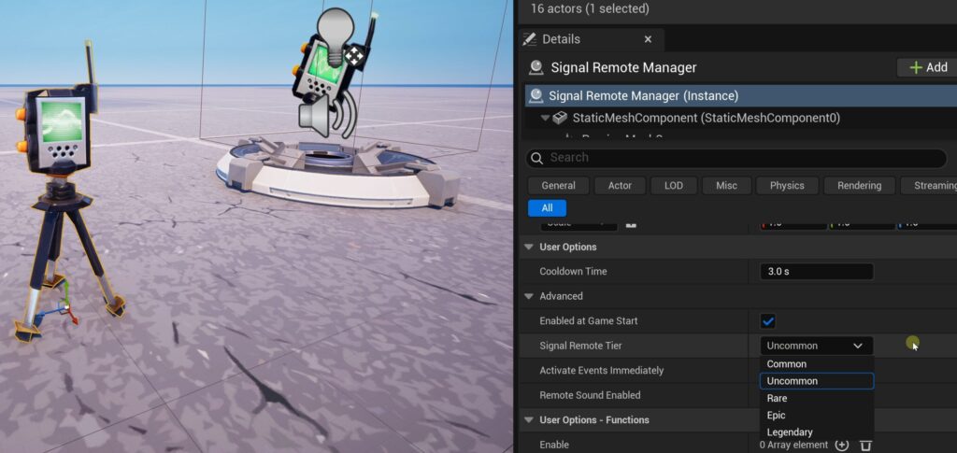The width and height of the screenshot is (957, 453).
Task: Collapse the User Options section
Action: (530, 248)
